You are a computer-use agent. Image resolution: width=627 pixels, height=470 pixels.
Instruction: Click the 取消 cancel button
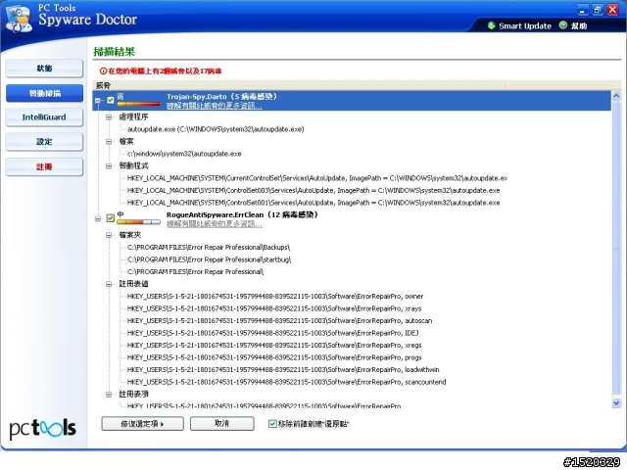click(x=222, y=424)
